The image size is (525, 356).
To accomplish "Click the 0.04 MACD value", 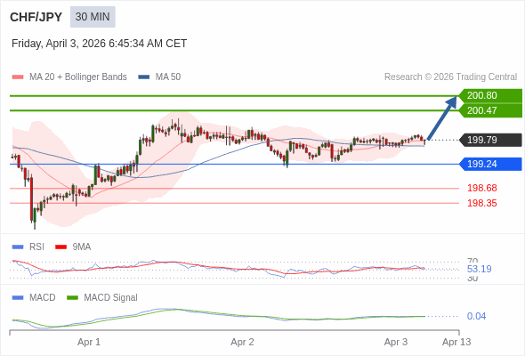I will tap(476, 316).
